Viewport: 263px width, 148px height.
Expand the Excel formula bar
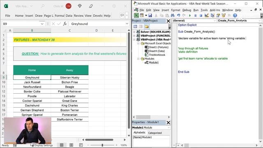click(127, 24)
